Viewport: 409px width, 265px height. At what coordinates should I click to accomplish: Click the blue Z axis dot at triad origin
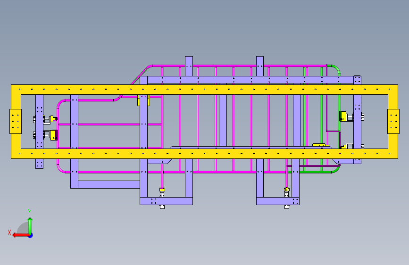pos(31,235)
